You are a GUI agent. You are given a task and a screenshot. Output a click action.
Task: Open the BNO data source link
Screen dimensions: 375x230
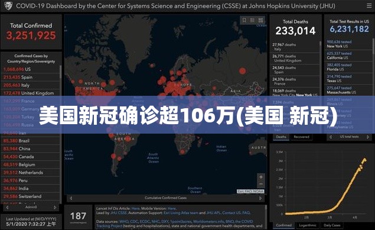coord(230,222)
